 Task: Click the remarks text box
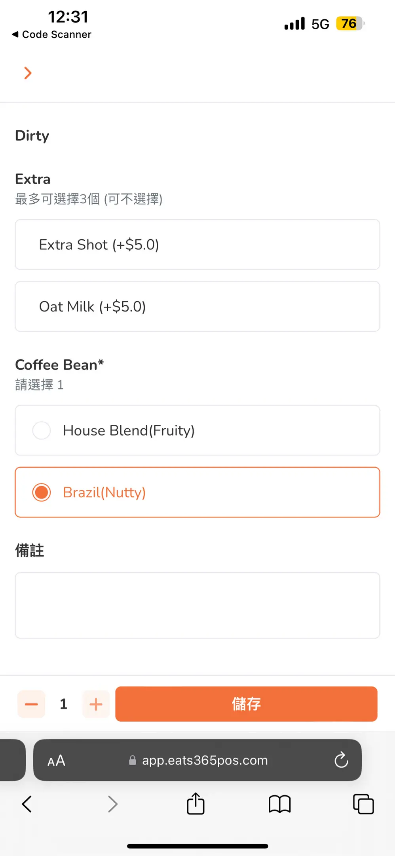(x=197, y=605)
